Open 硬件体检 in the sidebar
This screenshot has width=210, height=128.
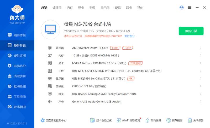(17, 35)
